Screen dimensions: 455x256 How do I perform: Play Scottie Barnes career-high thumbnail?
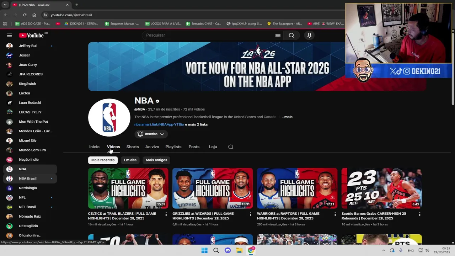tap(382, 188)
